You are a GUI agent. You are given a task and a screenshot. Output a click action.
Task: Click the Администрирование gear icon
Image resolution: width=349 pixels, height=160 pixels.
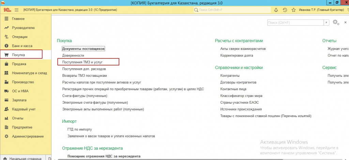(6, 136)
